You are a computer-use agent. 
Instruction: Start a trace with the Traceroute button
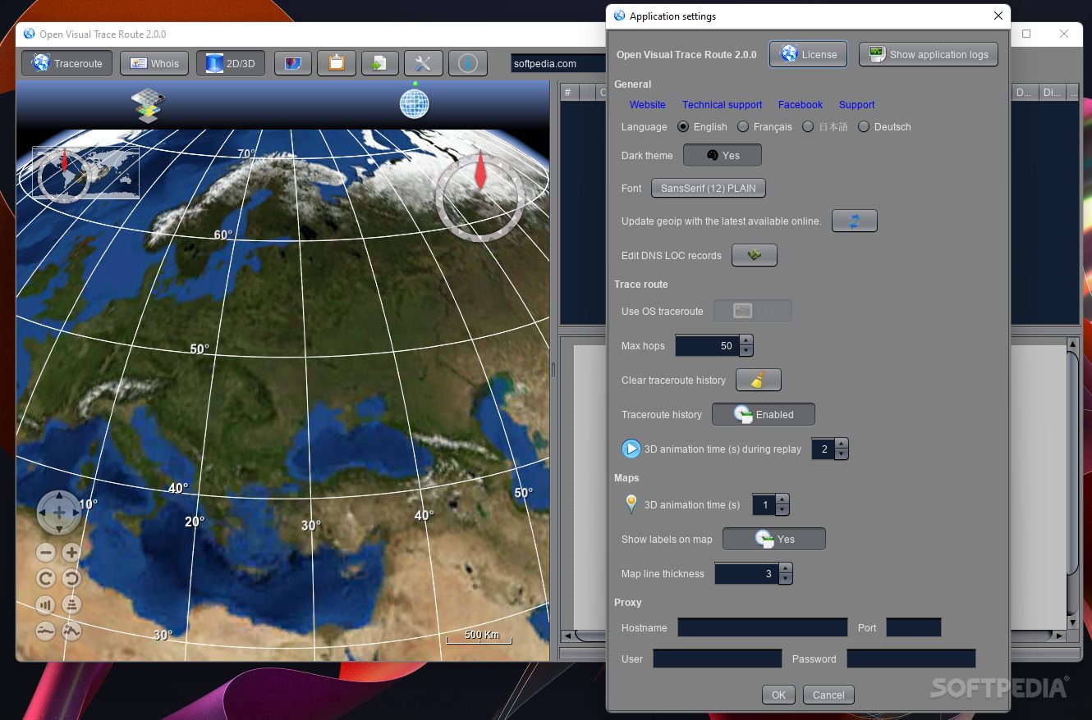pyautogui.click(x=67, y=63)
